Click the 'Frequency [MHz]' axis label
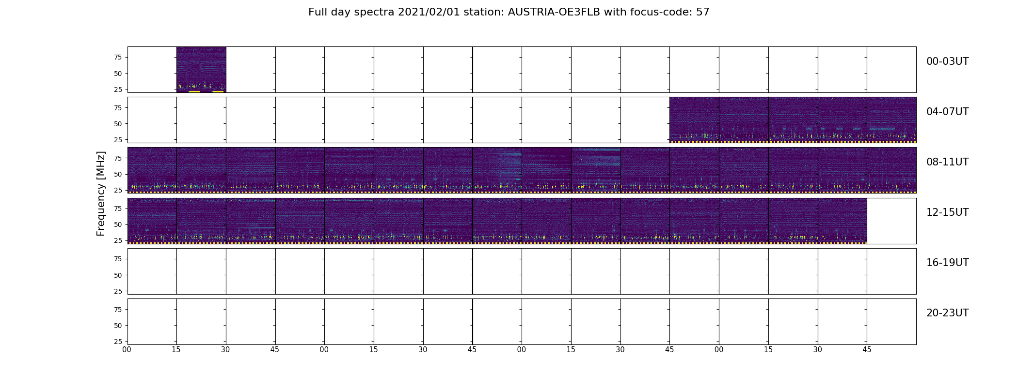Screen dimensions: 1018x387 pyautogui.click(x=101, y=193)
